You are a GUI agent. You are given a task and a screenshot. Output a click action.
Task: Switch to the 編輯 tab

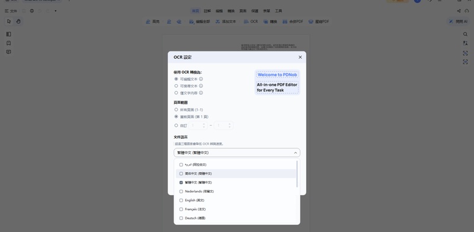(219, 11)
